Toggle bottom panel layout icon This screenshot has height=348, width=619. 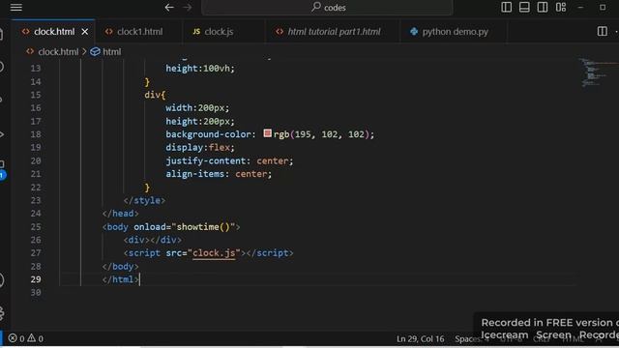[524, 7]
